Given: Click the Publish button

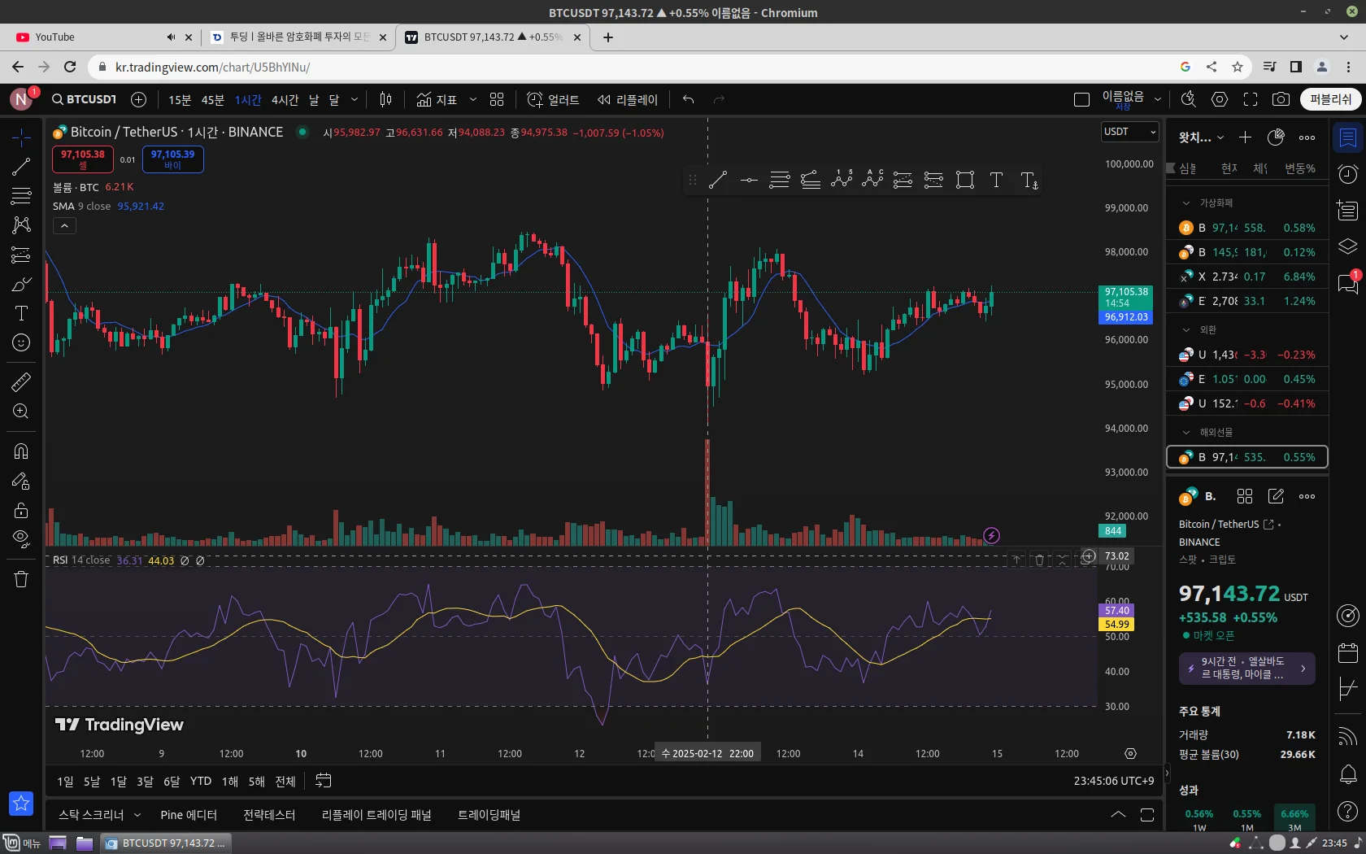Looking at the screenshot, I should click(1330, 99).
